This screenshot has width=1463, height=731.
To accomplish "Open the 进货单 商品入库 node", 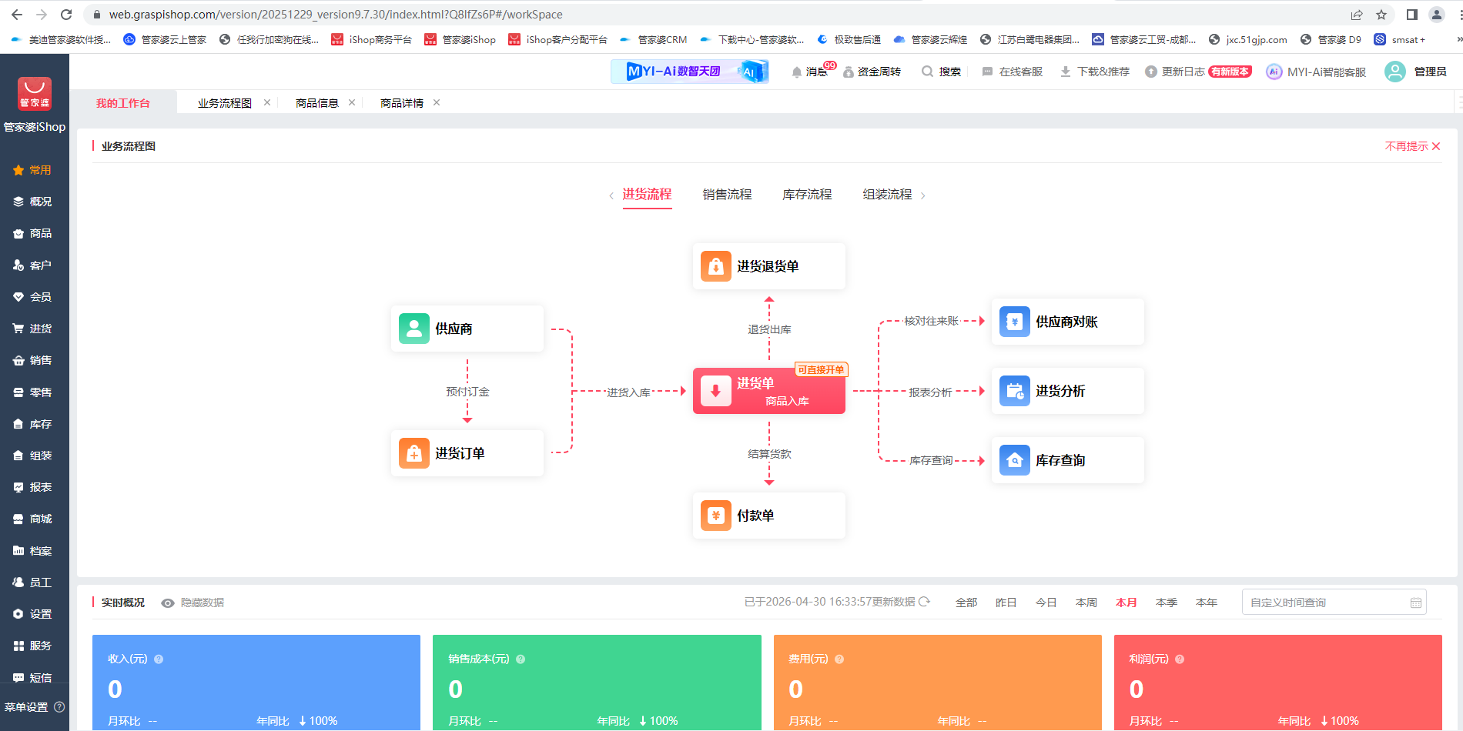I will tap(768, 391).
